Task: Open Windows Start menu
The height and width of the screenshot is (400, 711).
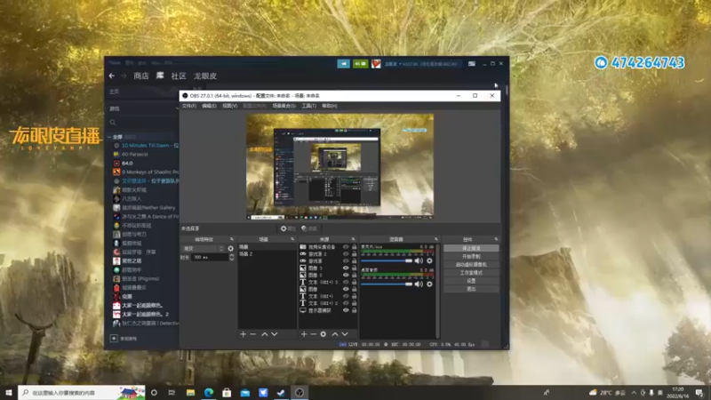Action: click(8, 392)
